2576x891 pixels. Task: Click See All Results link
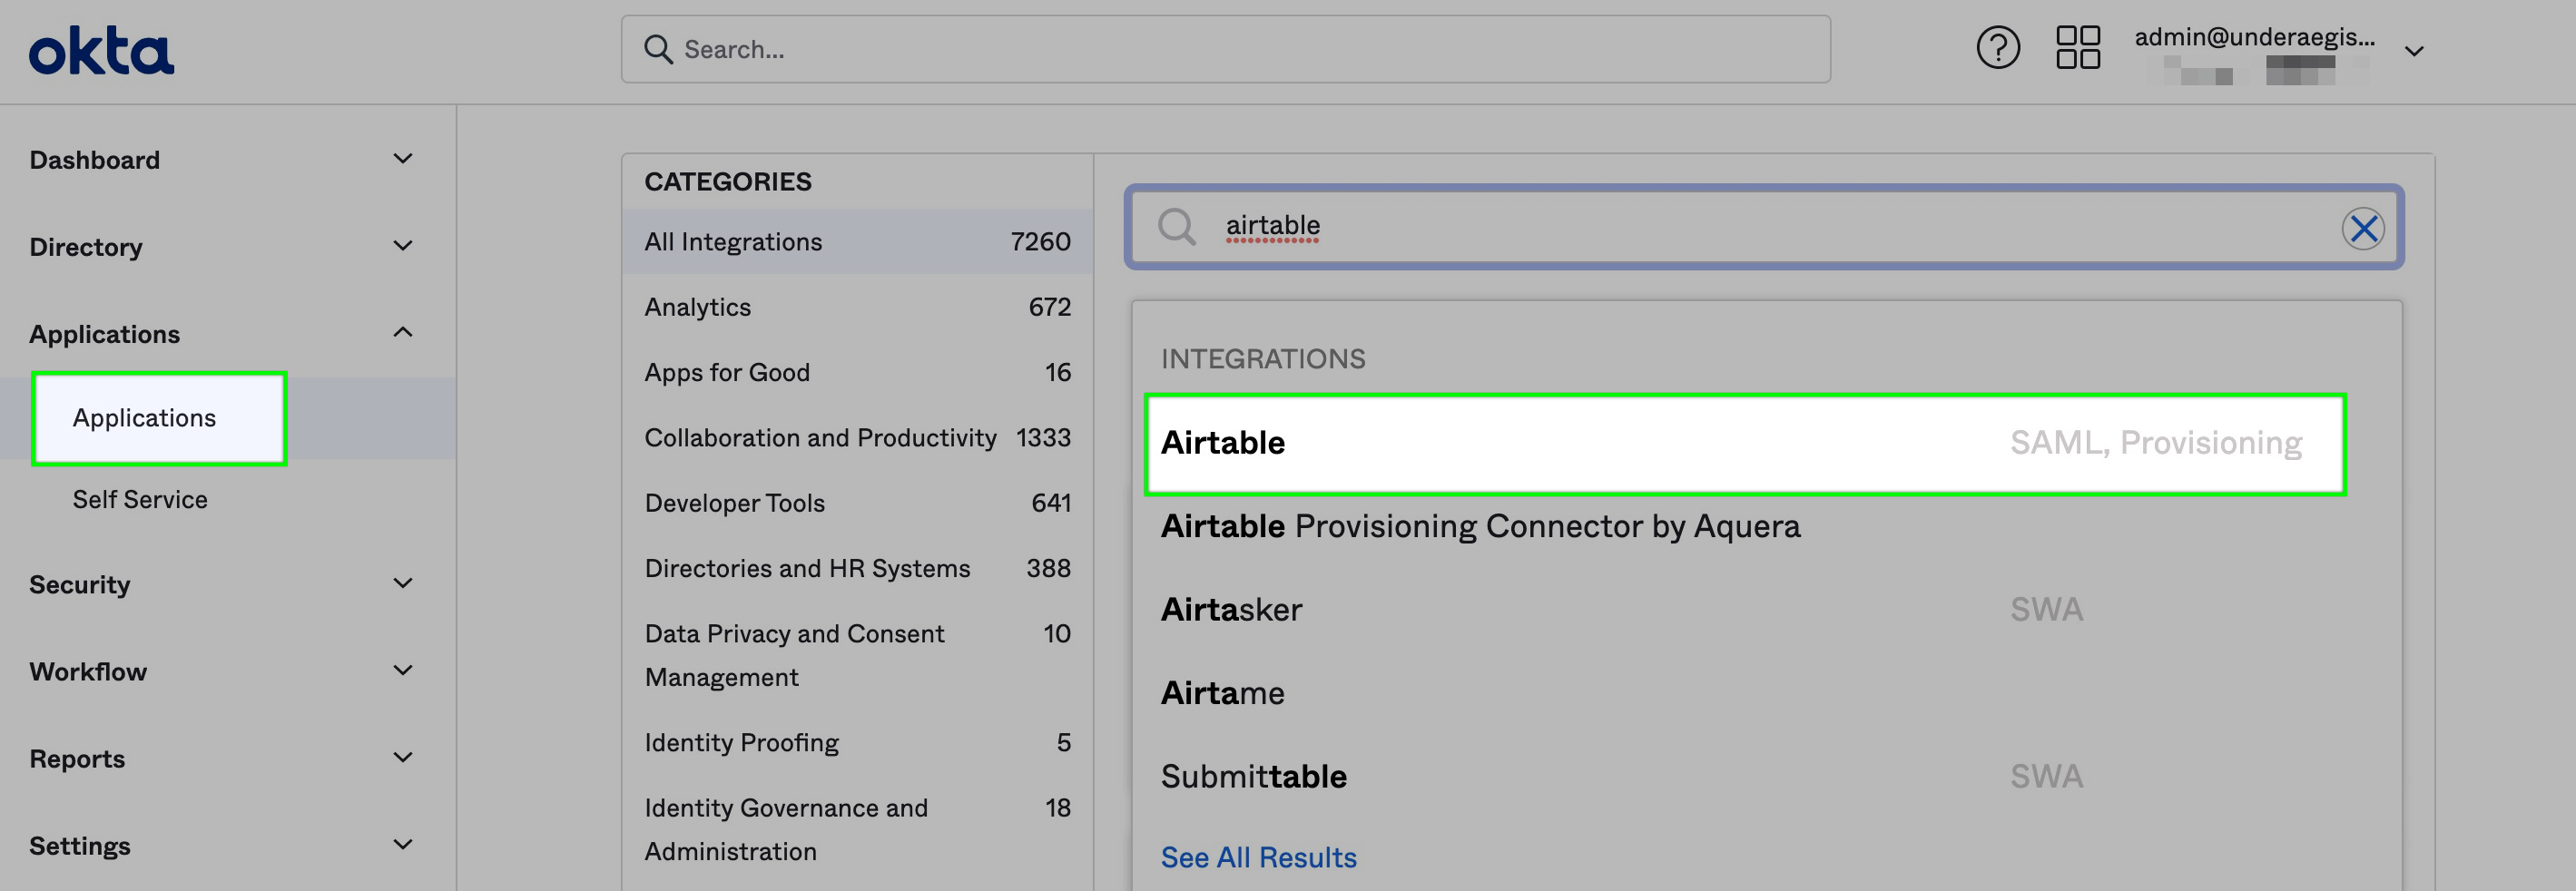[1258, 857]
